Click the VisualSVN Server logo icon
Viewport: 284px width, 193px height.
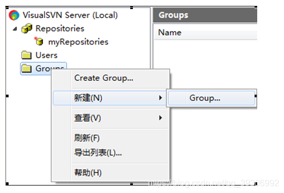coord(14,15)
